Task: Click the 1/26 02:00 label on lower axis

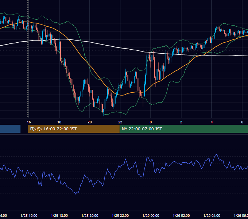Action: click(x=181, y=215)
